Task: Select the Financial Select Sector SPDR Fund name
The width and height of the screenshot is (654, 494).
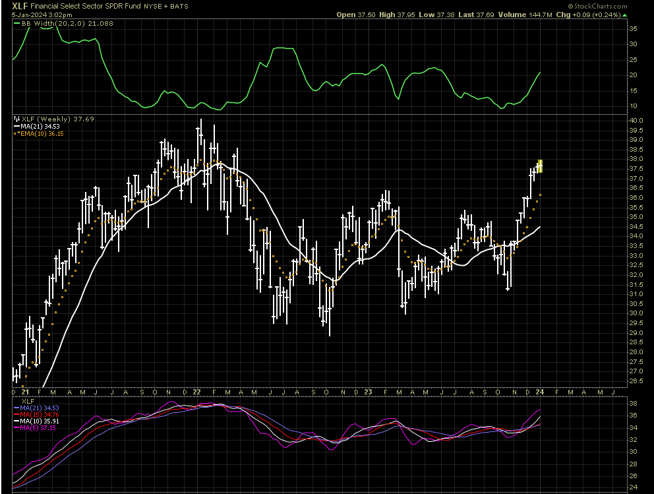Action: click(x=86, y=6)
